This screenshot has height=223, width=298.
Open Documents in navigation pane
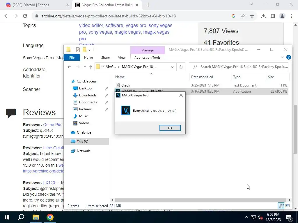[x=88, y=102]
